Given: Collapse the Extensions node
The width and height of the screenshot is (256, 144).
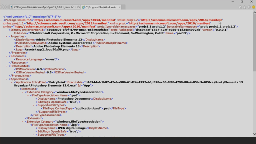Looking at the screenshot, I should coord(17,89).
